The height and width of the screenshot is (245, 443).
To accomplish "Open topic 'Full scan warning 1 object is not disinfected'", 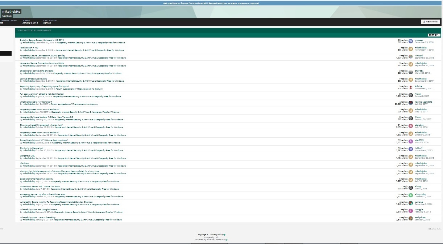I will click(x=42, y=94).
